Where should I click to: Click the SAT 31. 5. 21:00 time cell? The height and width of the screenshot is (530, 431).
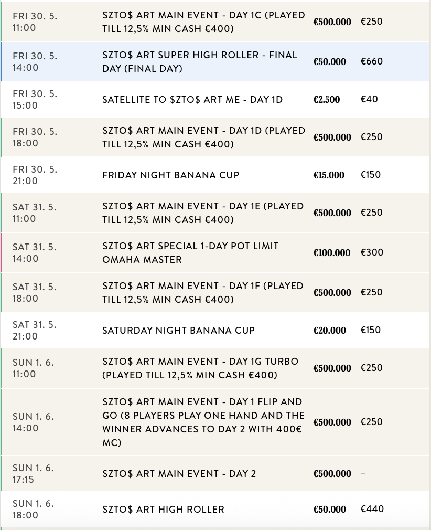(x=33, y=330)
